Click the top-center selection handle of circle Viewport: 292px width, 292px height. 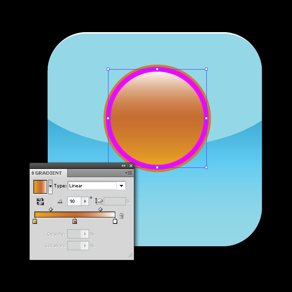pyautogui.click(x=157, y=69)
